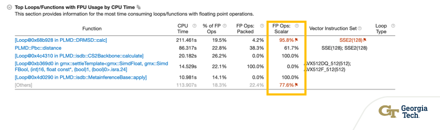Open help icon beside FP Ops: Packed
The image size is (440, 130).
pyautogui.click(x=262, y=26)
